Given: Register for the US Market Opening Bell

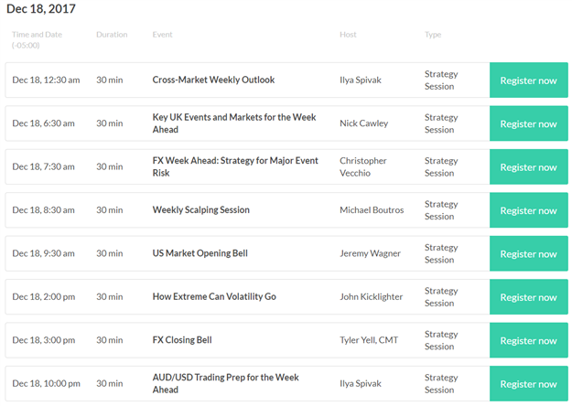Looking at the screenshot, I should pos(529,253).
